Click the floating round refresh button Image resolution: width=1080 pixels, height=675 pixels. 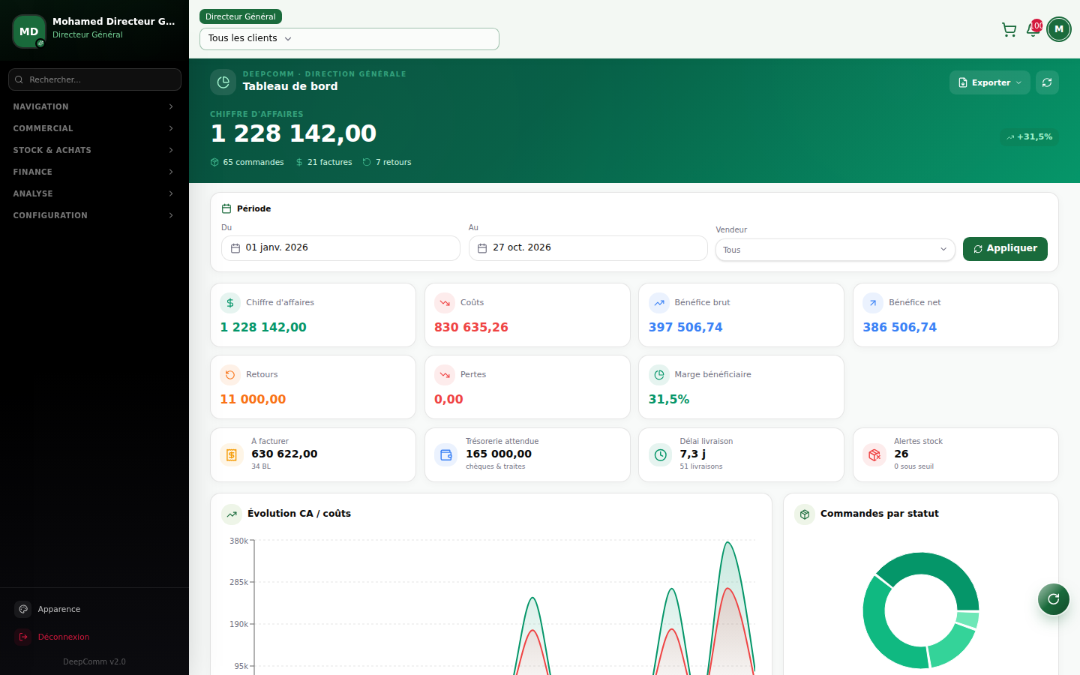(x=1054, y=598)
